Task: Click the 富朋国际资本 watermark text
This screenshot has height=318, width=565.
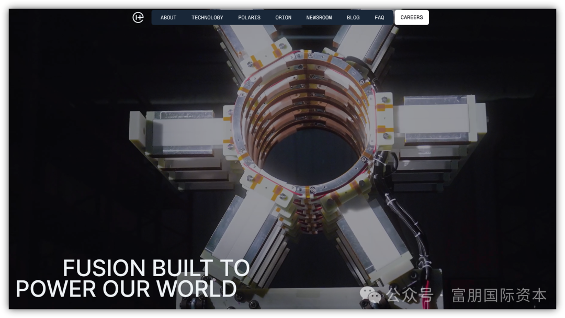Action: 499,295
